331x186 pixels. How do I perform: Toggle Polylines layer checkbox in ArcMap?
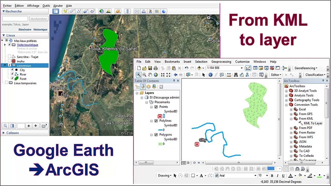[x=156, y=121]
